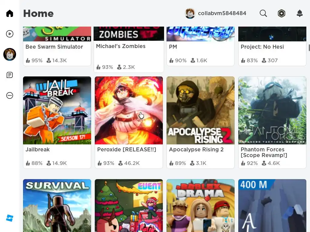Open the 400 M game thumbnail
310x232 pixels.
(x=272, y=205)
